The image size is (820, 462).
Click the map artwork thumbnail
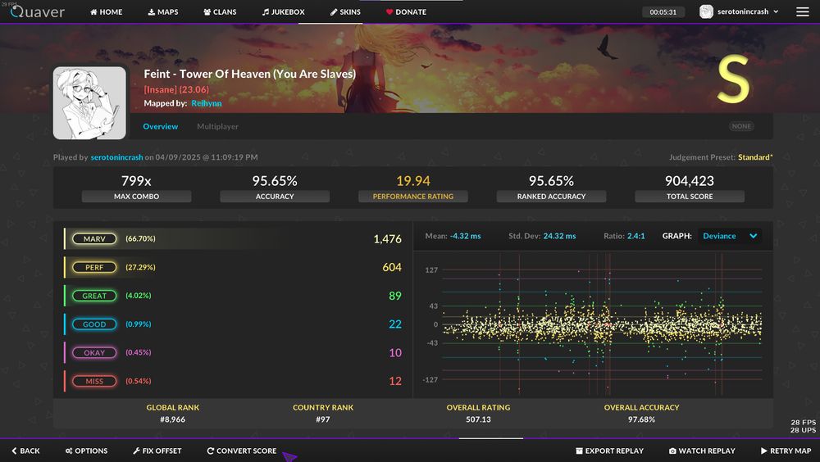pos(89,103)
